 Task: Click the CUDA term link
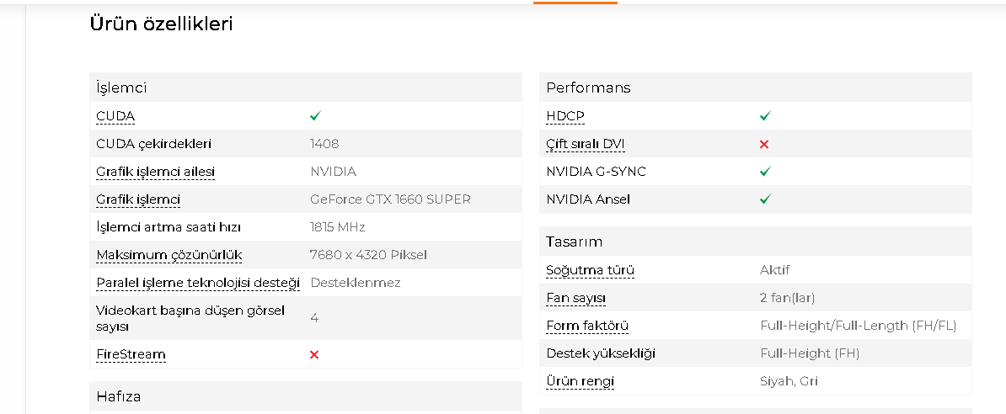[x=115, y=116]
